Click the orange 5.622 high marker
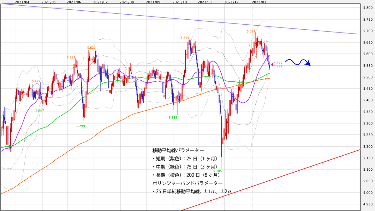 (x=92, y=48)
